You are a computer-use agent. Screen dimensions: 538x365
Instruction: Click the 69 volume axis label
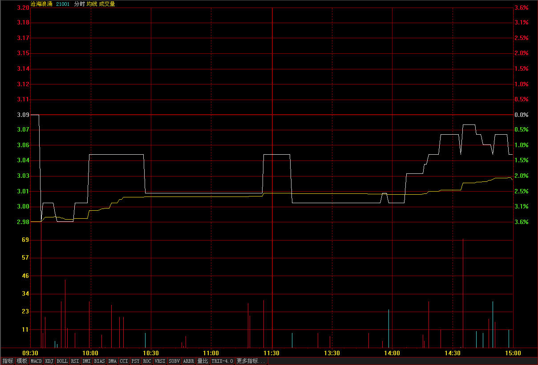coord(25,240)
